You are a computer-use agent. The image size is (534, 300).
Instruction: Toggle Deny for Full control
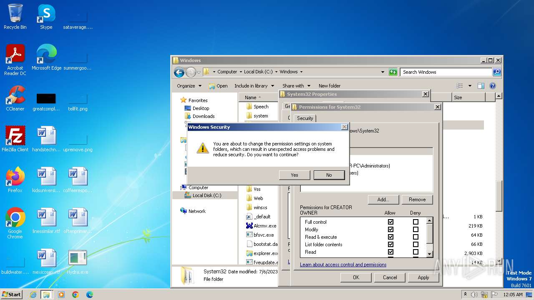[416, 222]
